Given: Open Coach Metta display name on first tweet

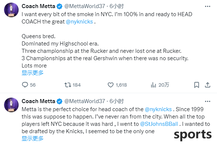Looking at the screenshot, I should 38,6.
